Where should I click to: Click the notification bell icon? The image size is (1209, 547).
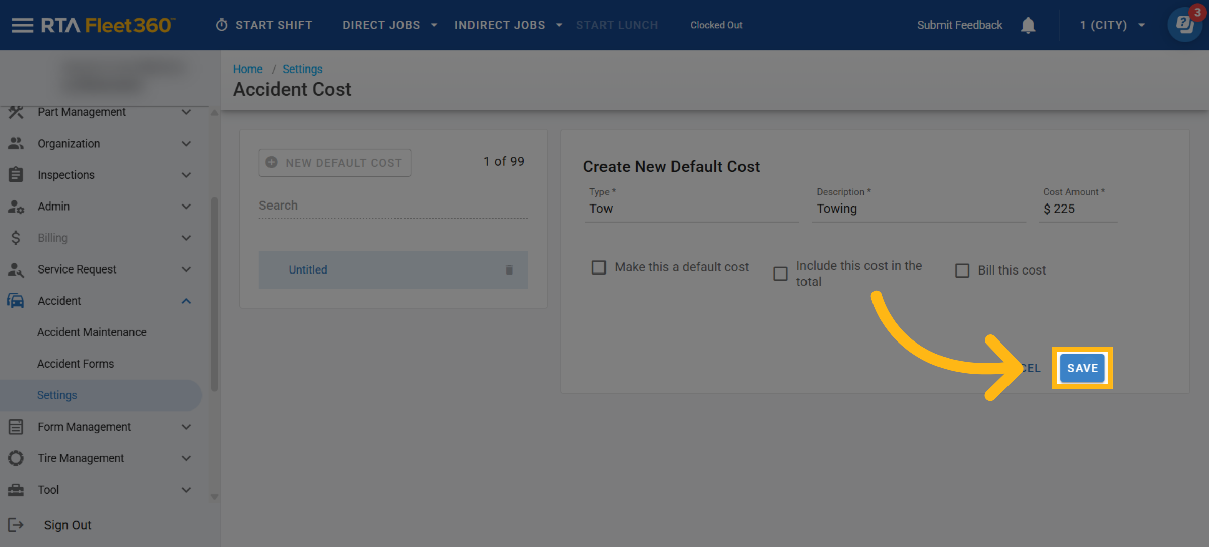[1028, 25]
